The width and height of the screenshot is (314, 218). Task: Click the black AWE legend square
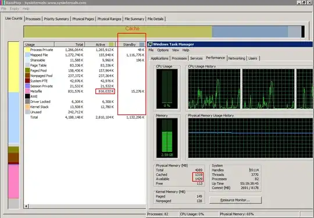27,97
